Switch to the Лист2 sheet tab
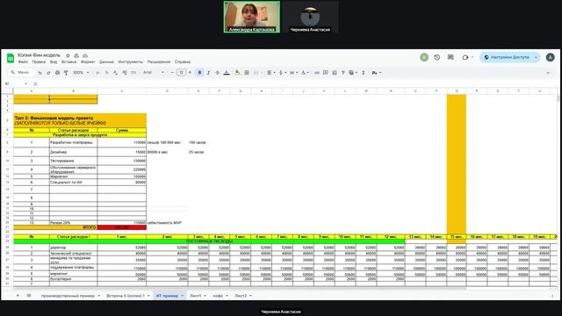 pyautogui.click(x=241, y=296)
